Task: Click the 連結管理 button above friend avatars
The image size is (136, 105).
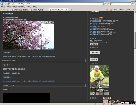Action: click(107, 98)
